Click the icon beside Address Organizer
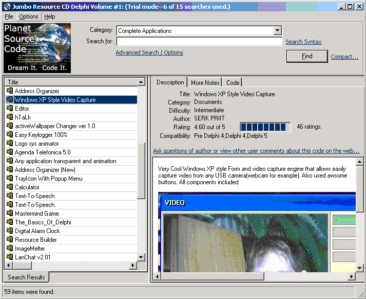The height and width of the screenshot is (299, 366). 10,91
